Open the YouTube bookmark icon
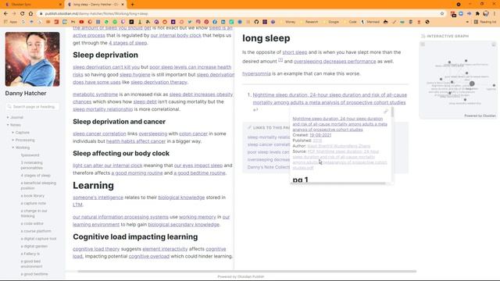Viewport: 500px width, 281px height. coord(81,22)
